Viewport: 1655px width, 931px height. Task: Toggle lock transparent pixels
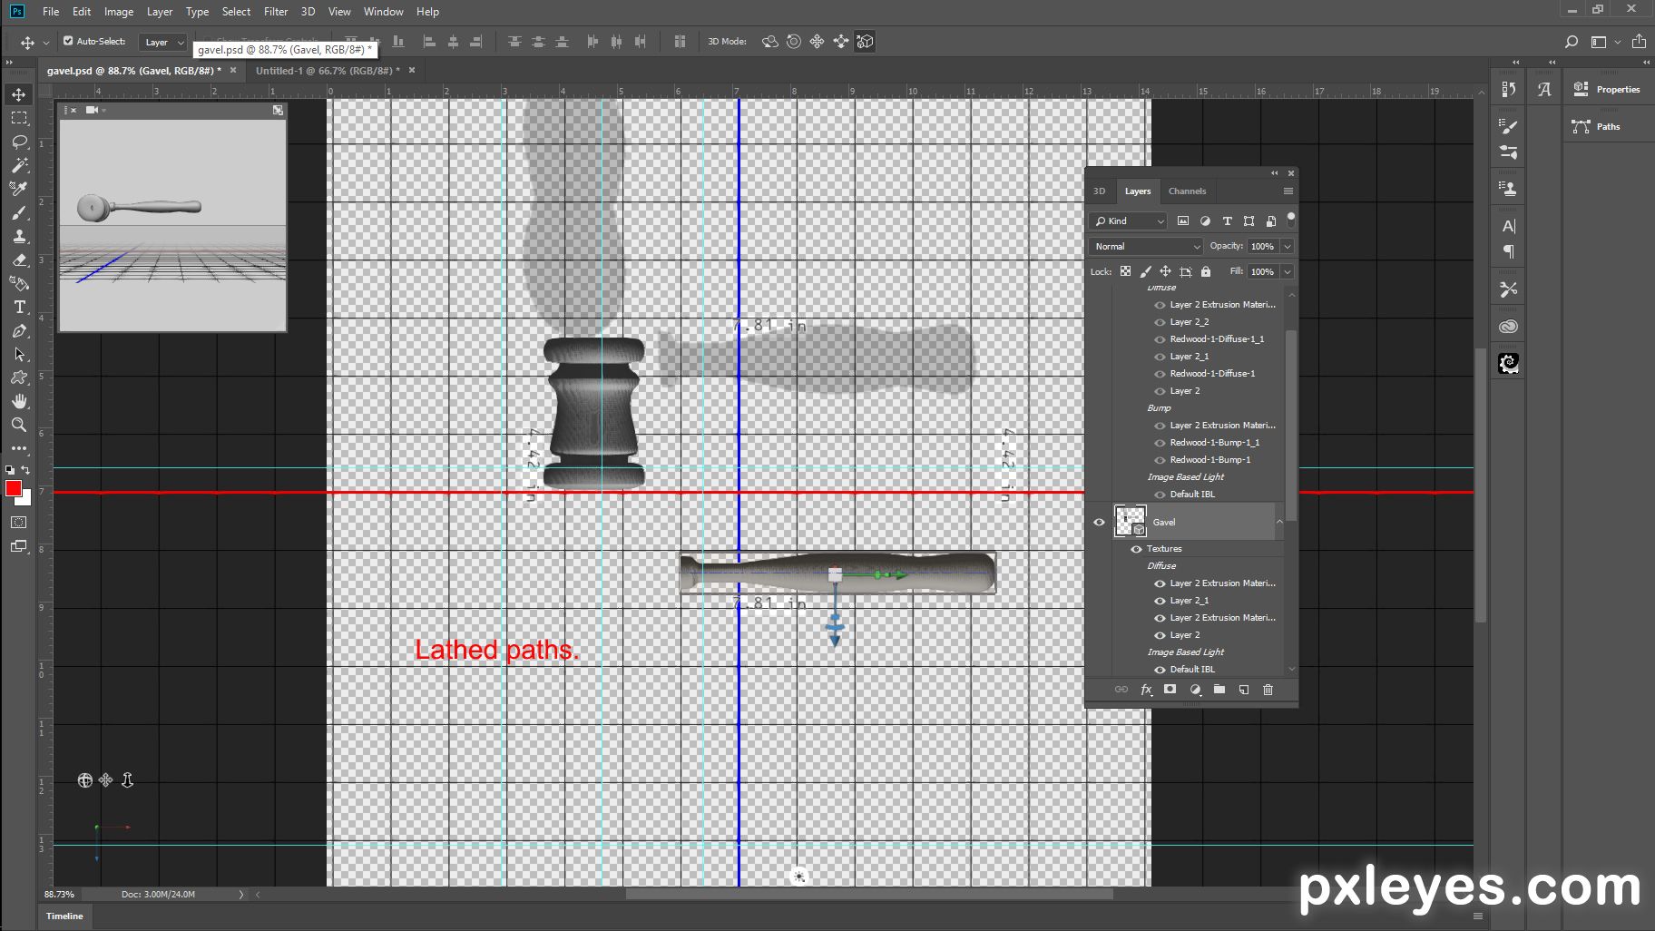tap(1125, 271)
